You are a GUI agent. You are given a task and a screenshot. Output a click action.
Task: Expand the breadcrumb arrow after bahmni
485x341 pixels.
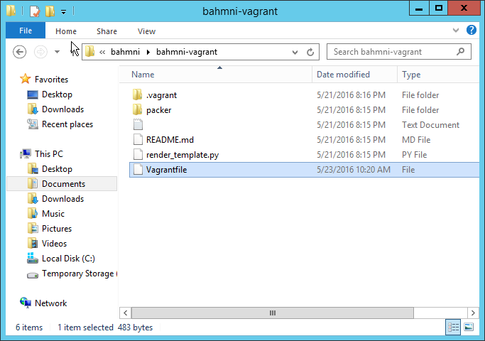click(148, 52)
